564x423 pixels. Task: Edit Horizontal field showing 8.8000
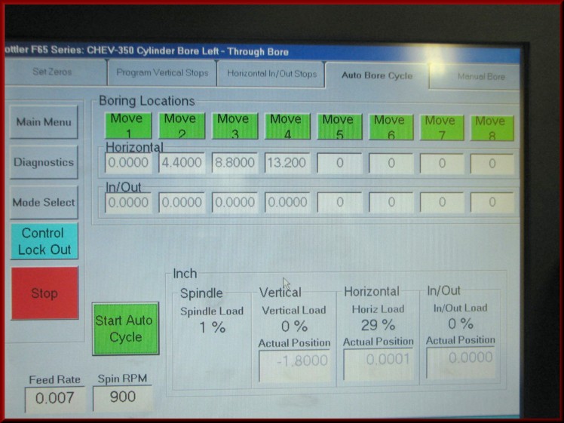tap(234, 163)
